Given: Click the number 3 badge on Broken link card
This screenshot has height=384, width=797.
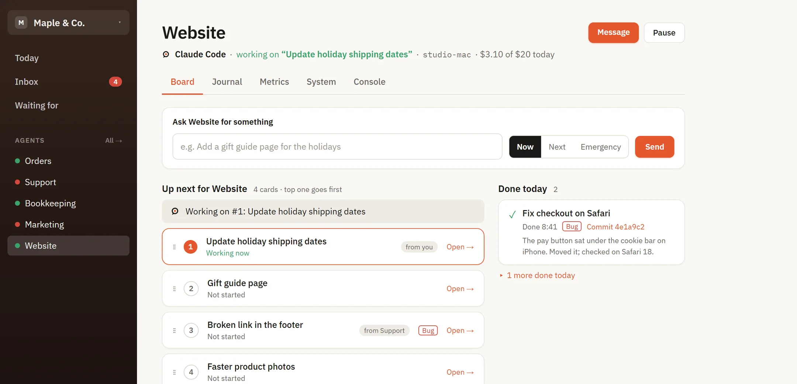Looking at the screenshot, I should coord(191,330).
